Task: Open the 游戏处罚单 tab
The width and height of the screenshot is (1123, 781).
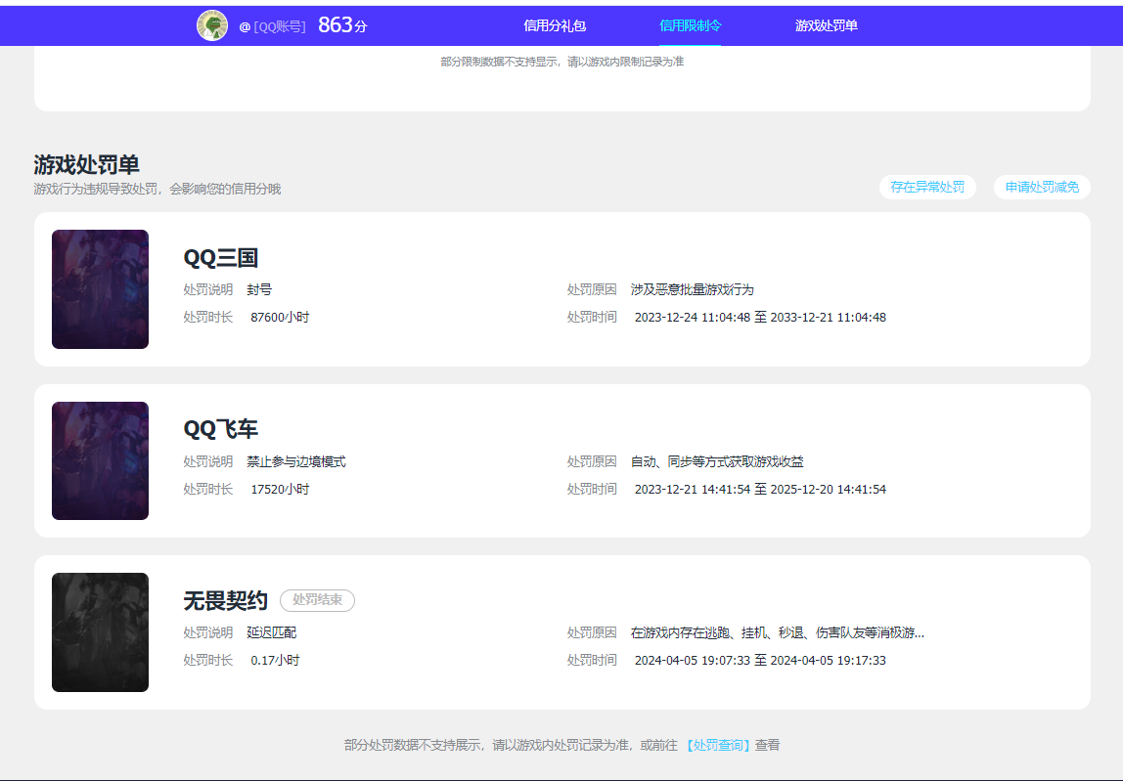Action: (827, 24)
